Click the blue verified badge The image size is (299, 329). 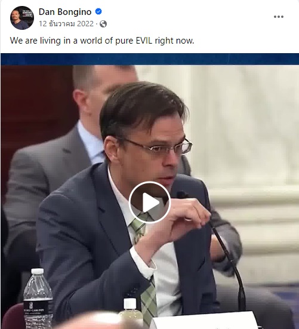[98, 11]
